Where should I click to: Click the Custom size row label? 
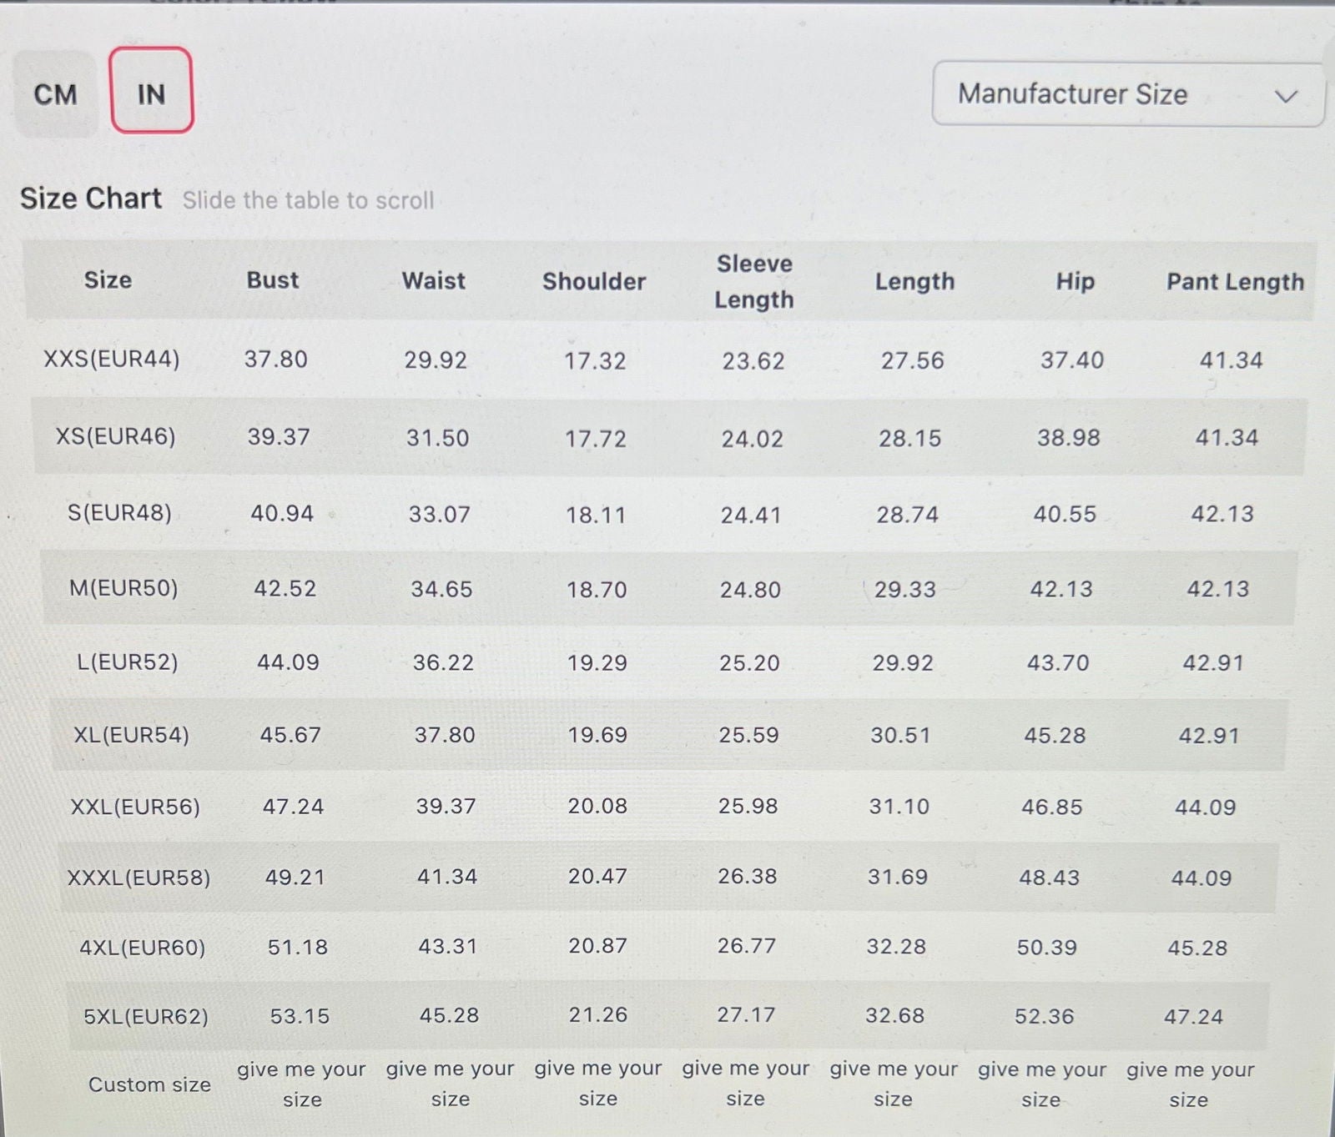[x=149, y=1084]
